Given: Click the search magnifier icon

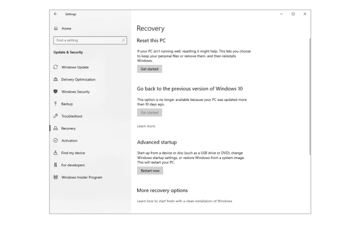Looking at the screenshot, I should tap(123, 40).
